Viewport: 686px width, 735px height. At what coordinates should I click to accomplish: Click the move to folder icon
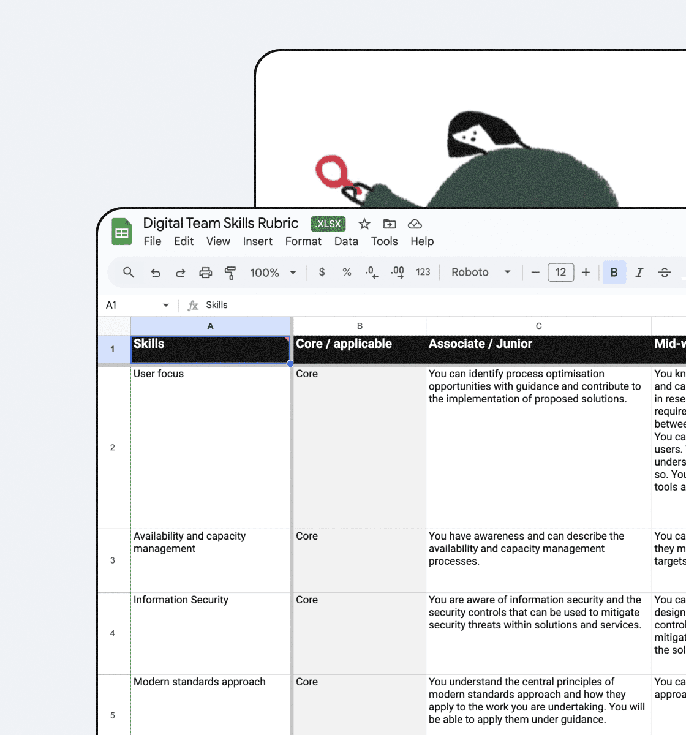coord(390,224)
